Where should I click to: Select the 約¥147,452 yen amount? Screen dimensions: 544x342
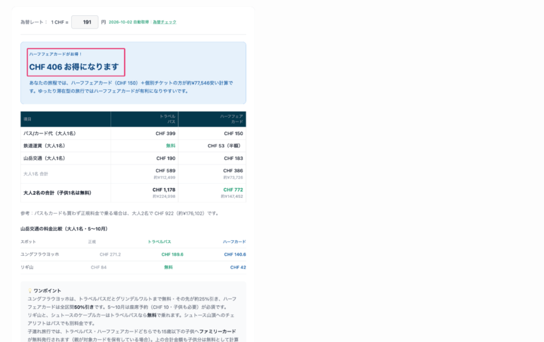tap(232, 196)
